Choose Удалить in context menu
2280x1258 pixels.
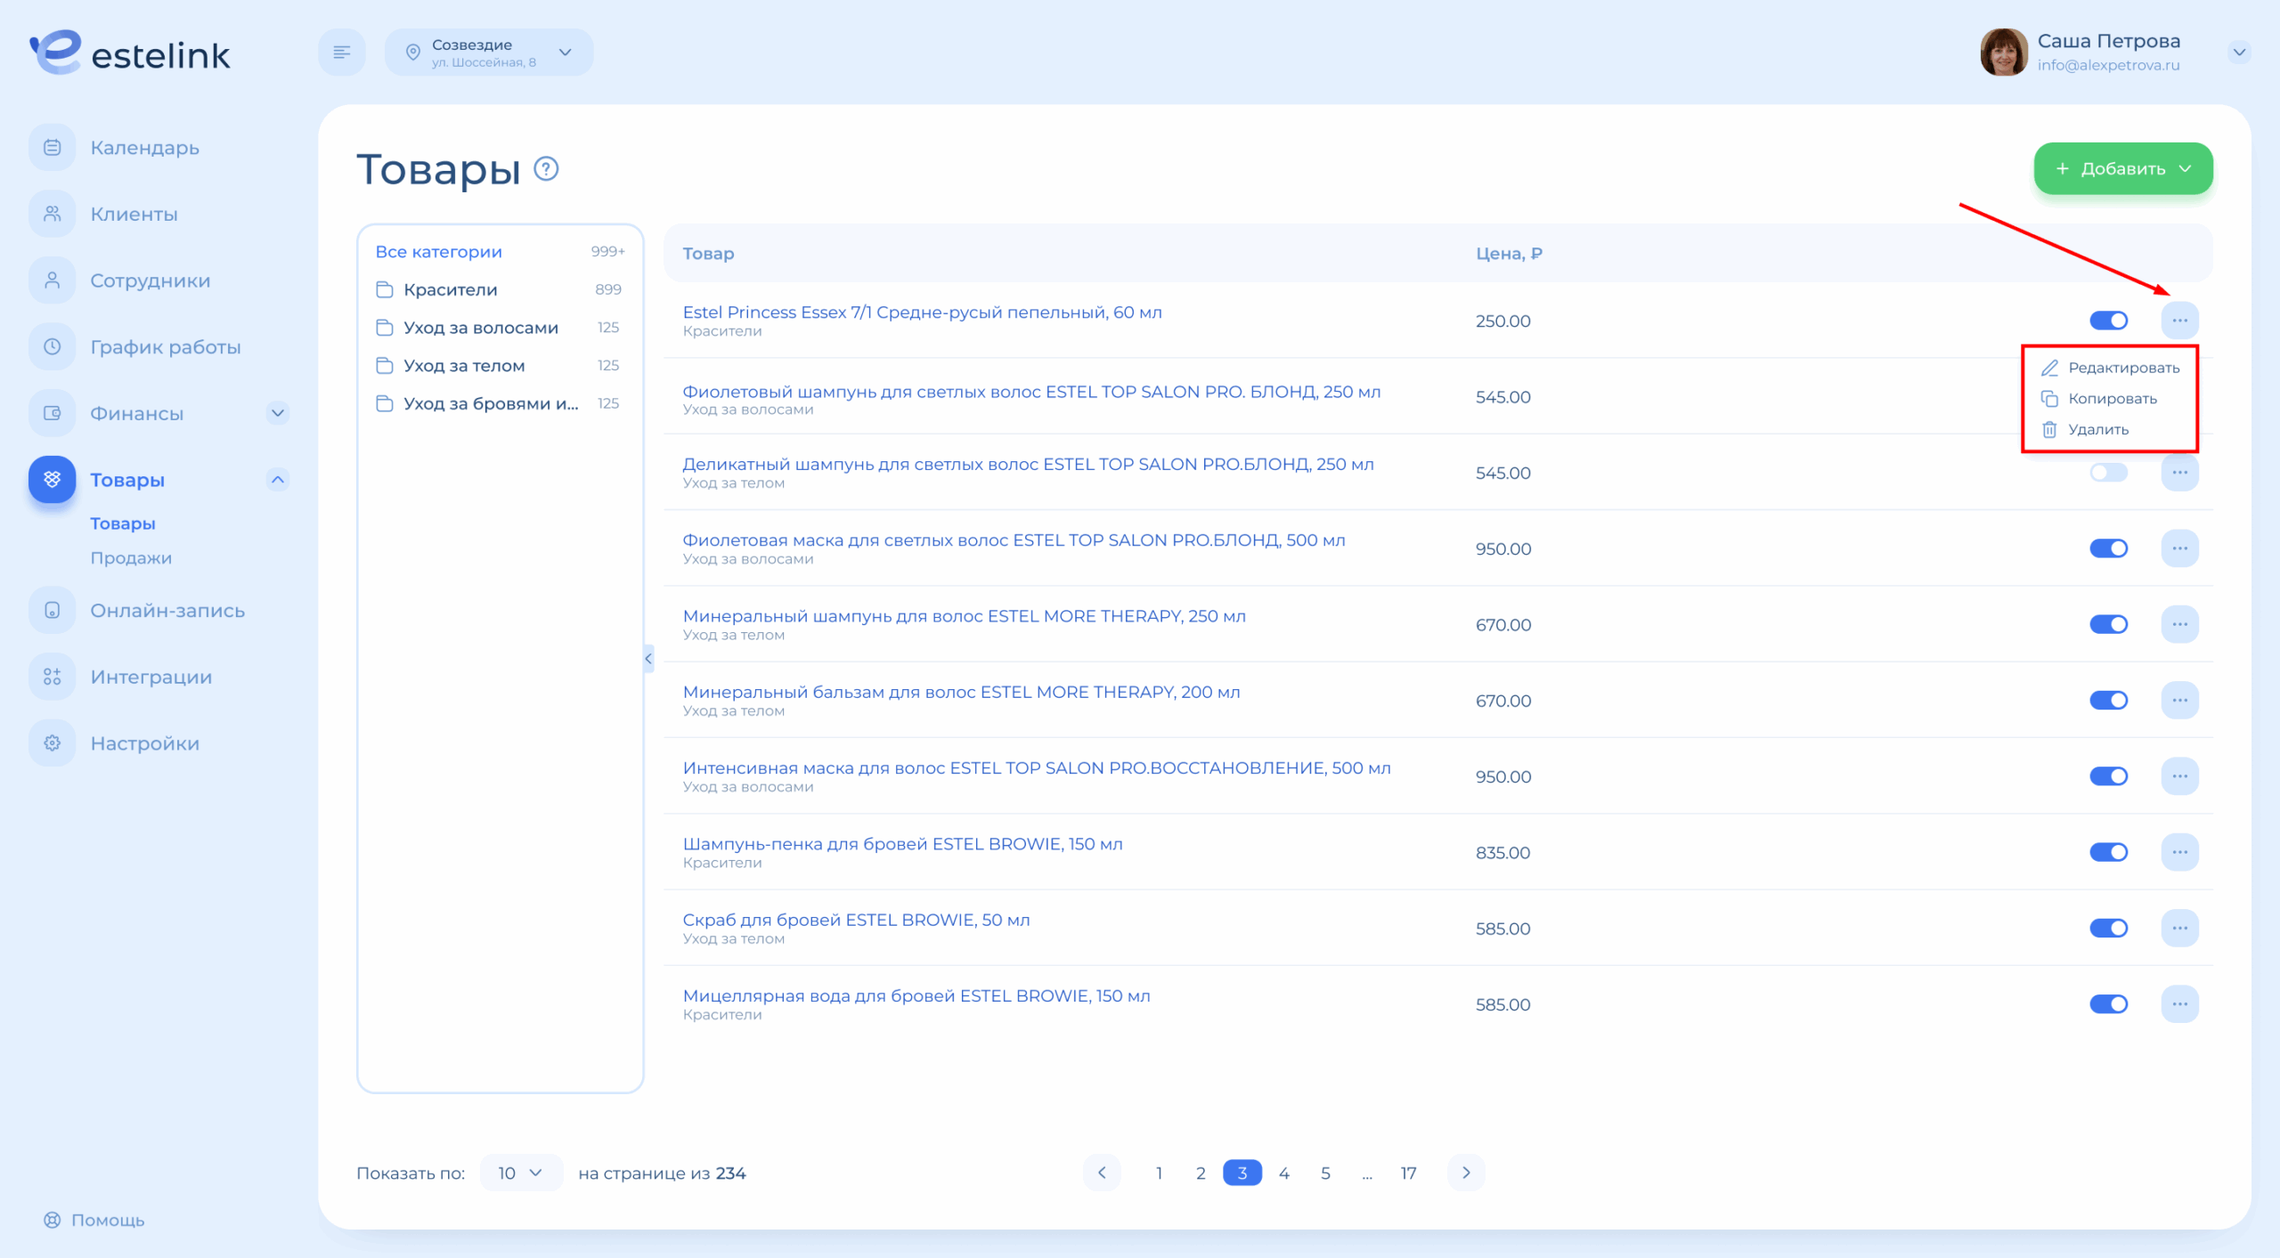[2085, 429]
